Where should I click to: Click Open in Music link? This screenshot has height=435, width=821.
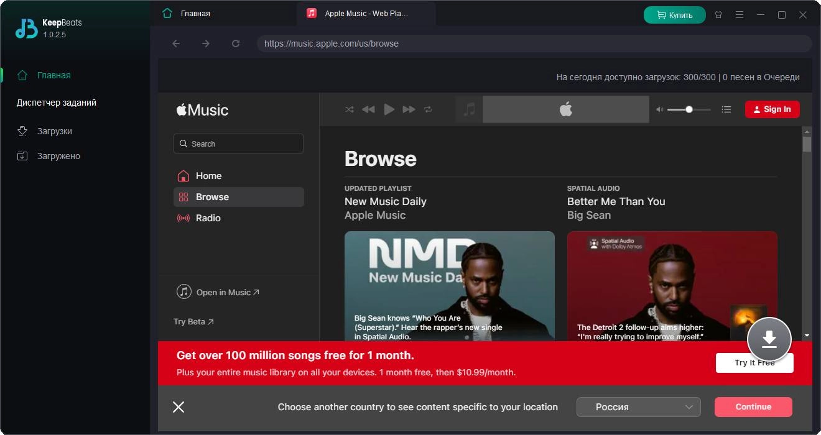pos(218,292)
